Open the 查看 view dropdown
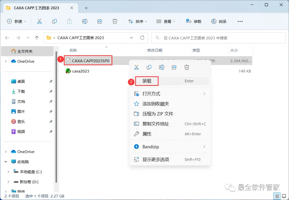289x200 pixels. [x=166, y=21]
